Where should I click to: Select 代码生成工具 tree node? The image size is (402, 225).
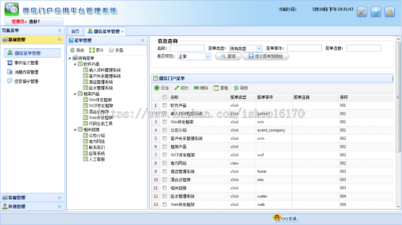(101, 124)
